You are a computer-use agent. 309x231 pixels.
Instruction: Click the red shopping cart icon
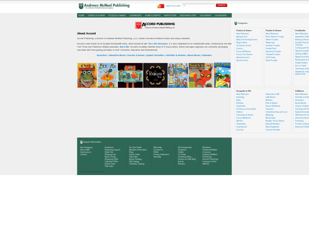161,6
